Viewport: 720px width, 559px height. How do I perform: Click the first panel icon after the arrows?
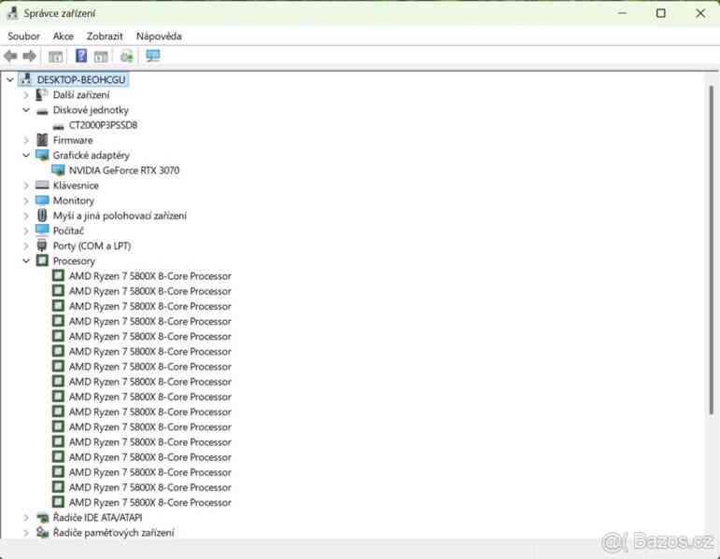pos(55,57)
